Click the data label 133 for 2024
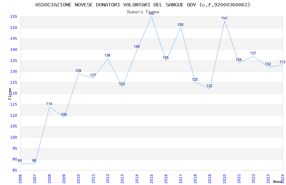The image size is (286, 185). coord(282,62)
